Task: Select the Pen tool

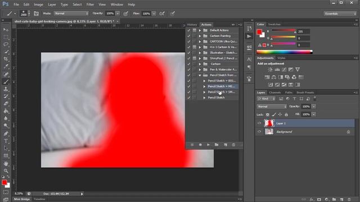Action: tap(6, 134)
